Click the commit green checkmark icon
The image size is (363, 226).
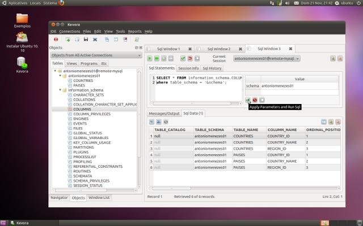click(x=183, y=58)
